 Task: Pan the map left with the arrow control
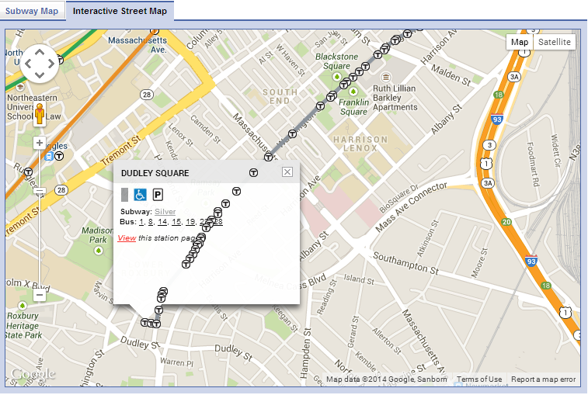[28, 64]
